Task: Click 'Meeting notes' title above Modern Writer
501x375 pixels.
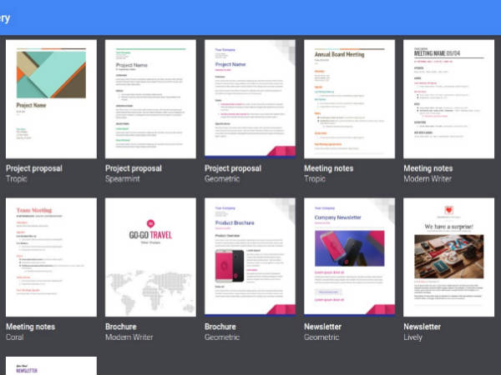Action: coord(430,168)
